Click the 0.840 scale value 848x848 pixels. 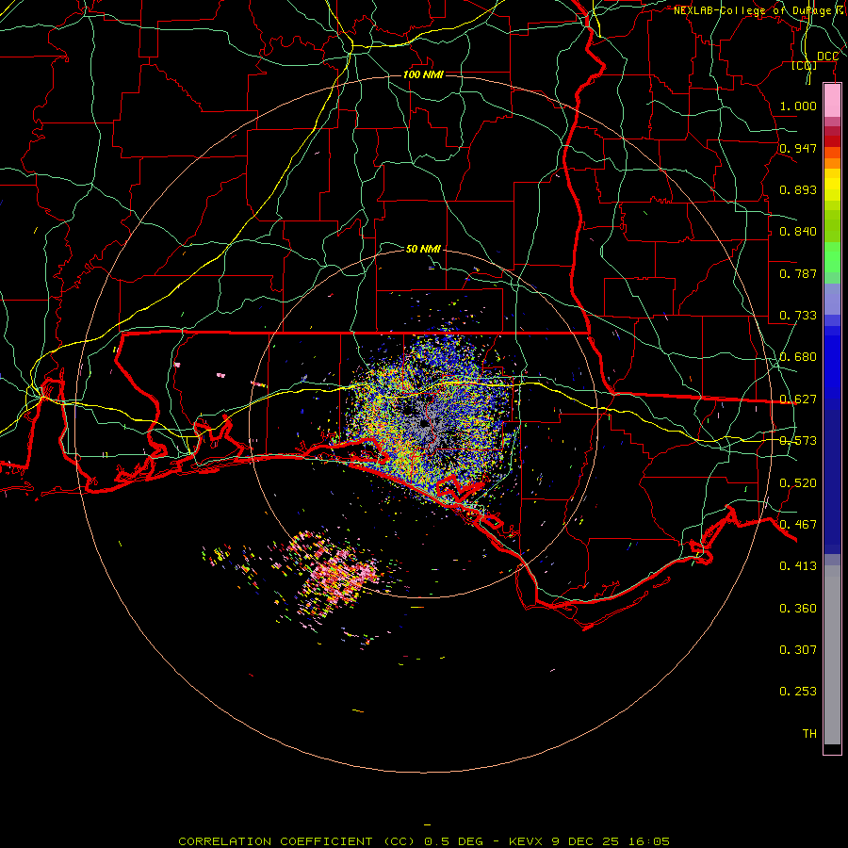tap(798, 232)
